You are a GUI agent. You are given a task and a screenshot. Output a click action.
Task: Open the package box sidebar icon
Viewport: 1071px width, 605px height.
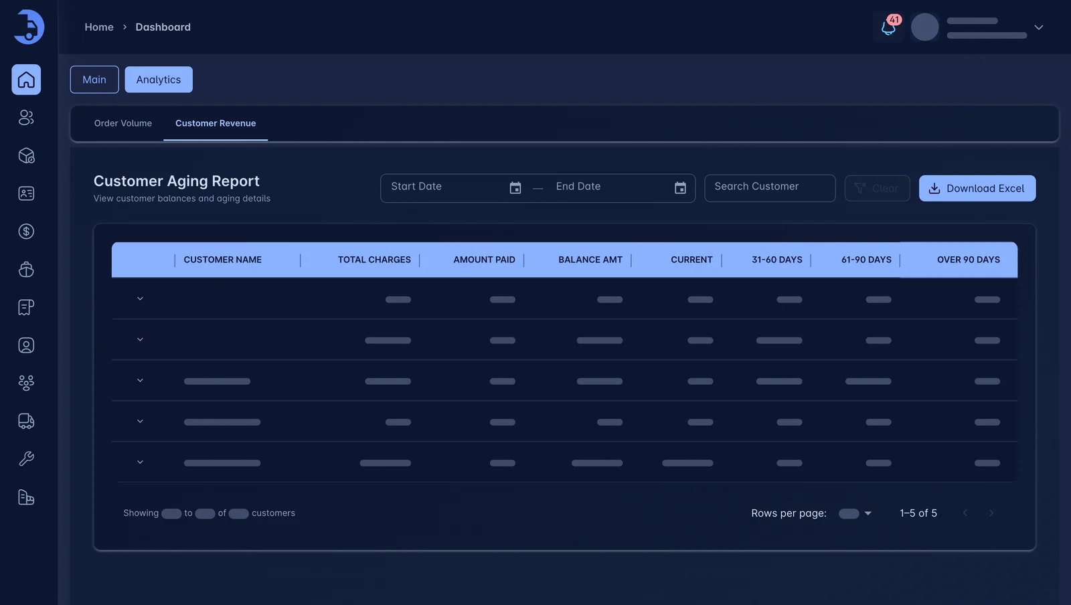[26, 156]
